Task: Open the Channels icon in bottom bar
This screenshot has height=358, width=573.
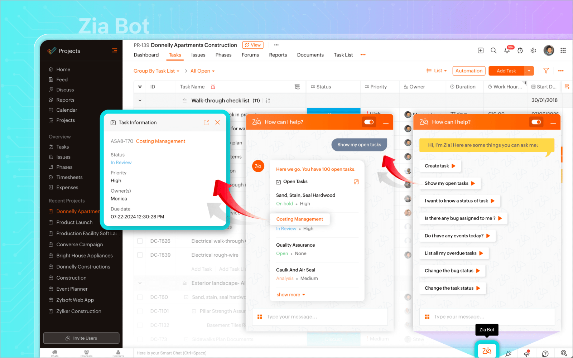Action: tap(86, 353)
